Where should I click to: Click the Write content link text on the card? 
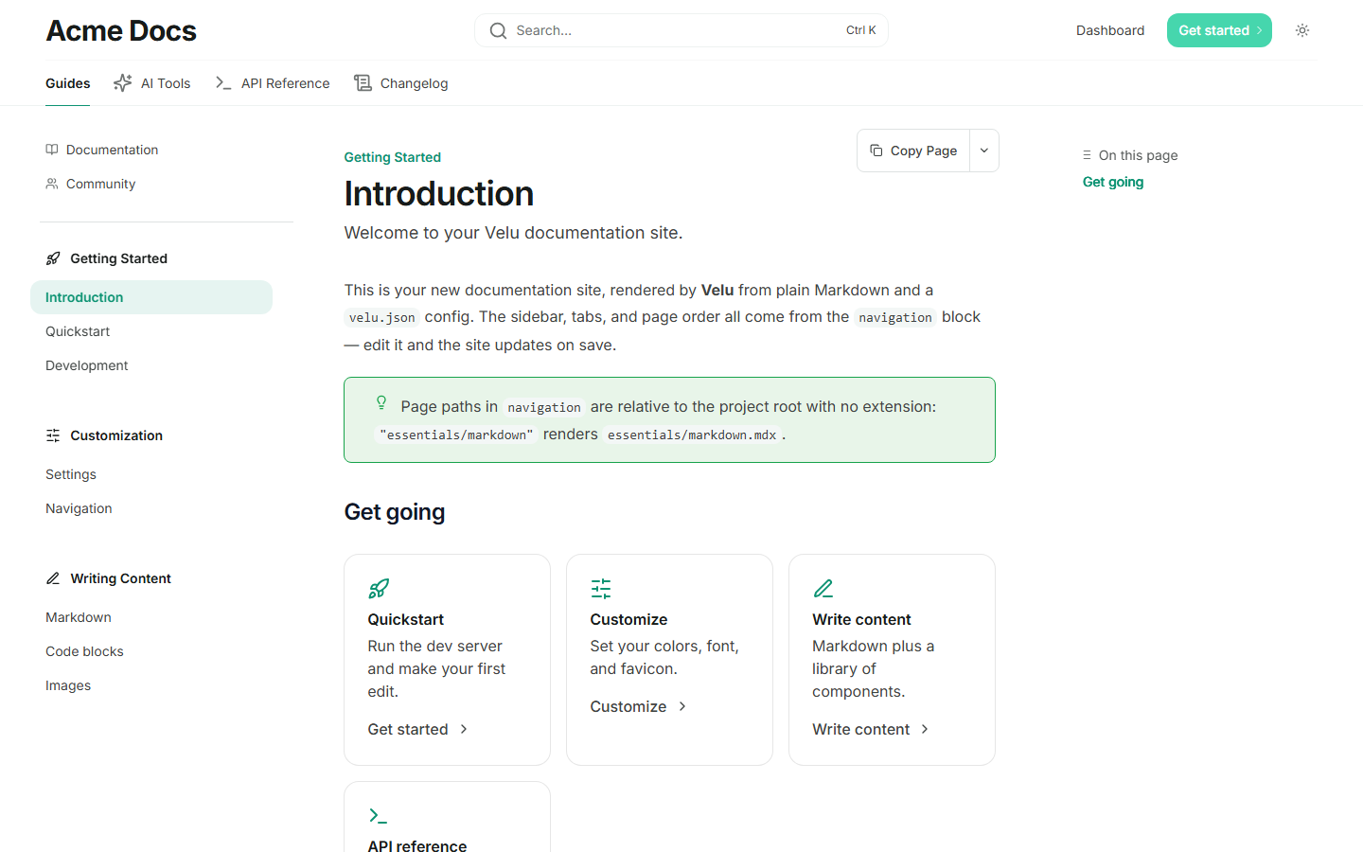pyautogui.click(x=861, y=729)
